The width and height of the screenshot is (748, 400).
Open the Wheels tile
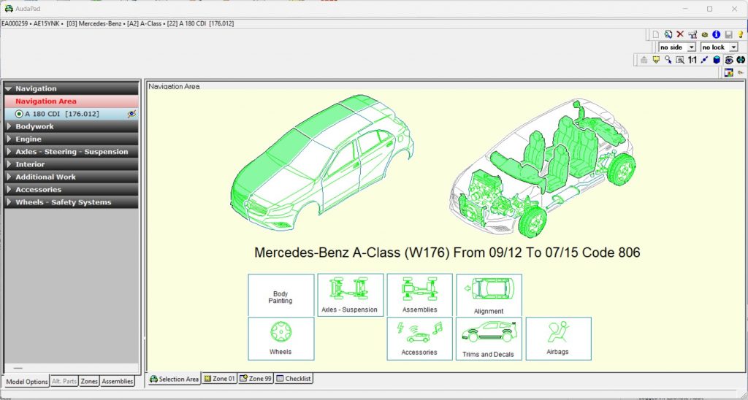tap(281, 339)
